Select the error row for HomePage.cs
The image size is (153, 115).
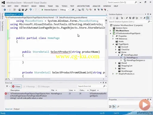pos(56,96)
